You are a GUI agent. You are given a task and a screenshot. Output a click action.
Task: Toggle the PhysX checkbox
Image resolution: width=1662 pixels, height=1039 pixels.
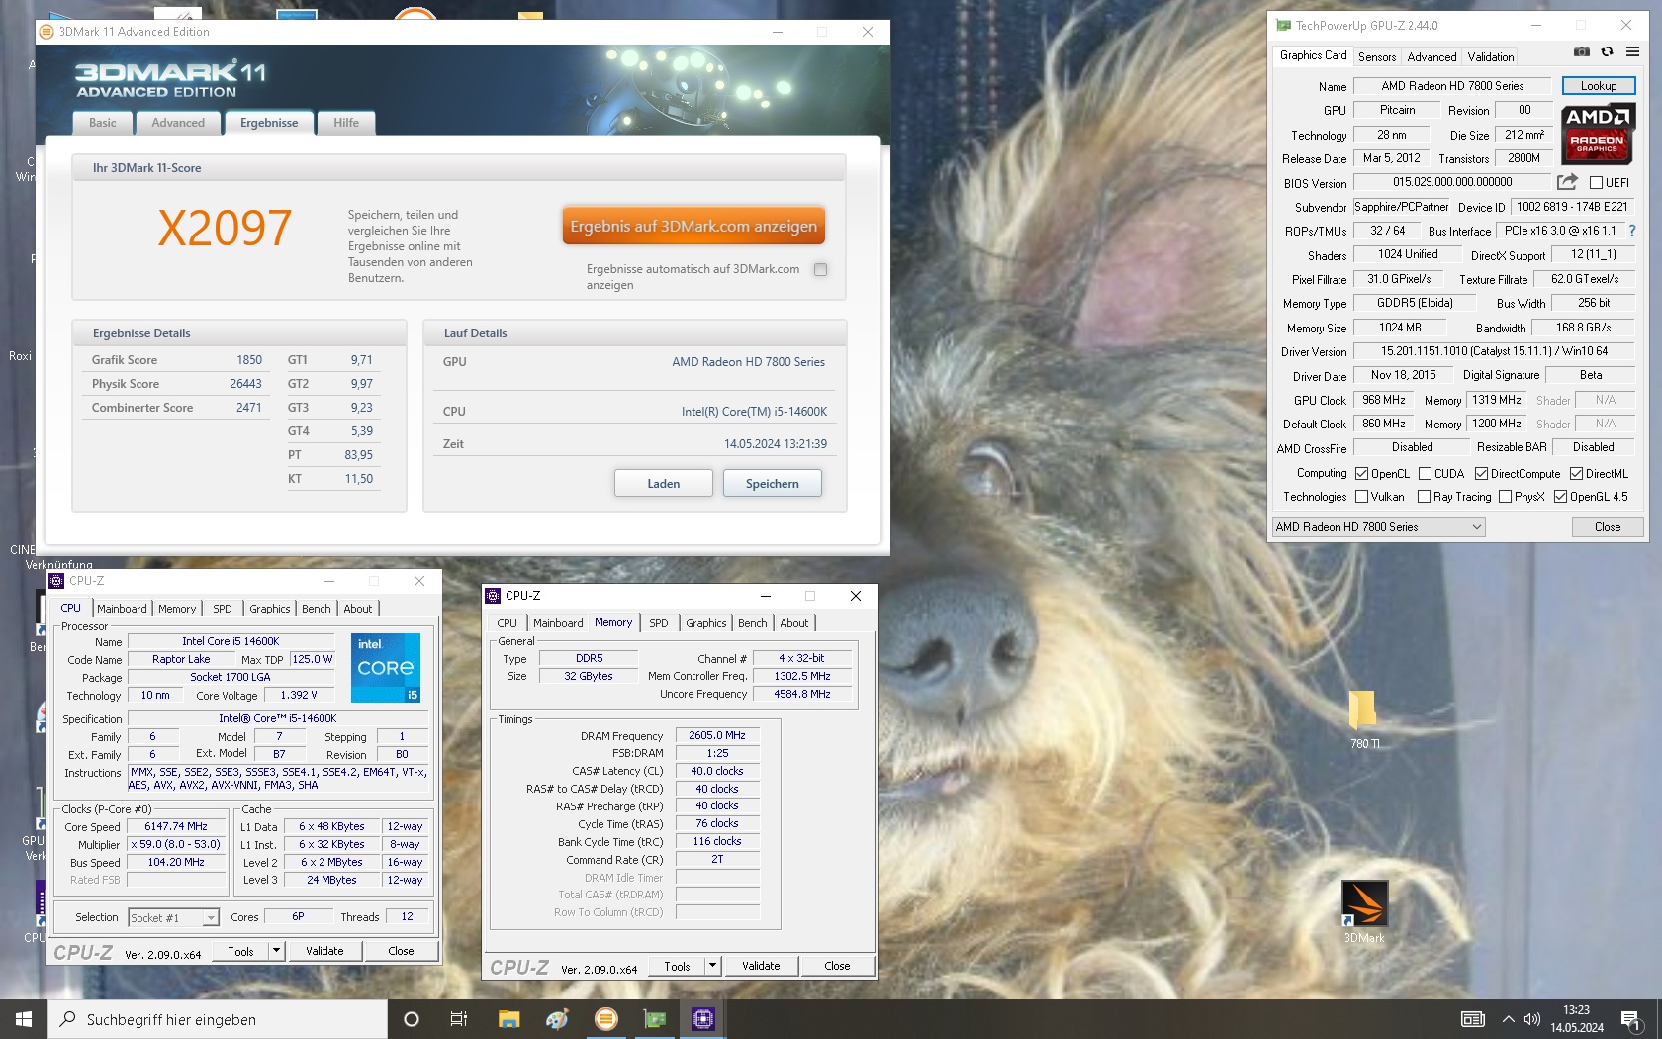[1505, 496]
